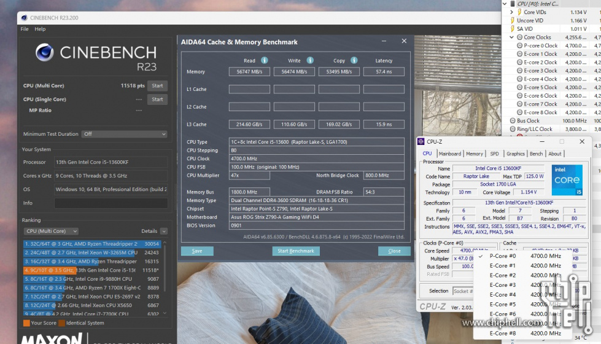Open the ranking Details dropdown arrow
This screenshot has height=344, width=601.
[x=164, y=231]
